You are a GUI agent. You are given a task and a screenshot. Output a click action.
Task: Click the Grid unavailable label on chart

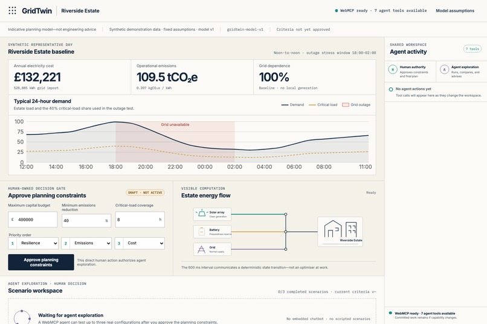pyautogui.click(x=175, y=125)
